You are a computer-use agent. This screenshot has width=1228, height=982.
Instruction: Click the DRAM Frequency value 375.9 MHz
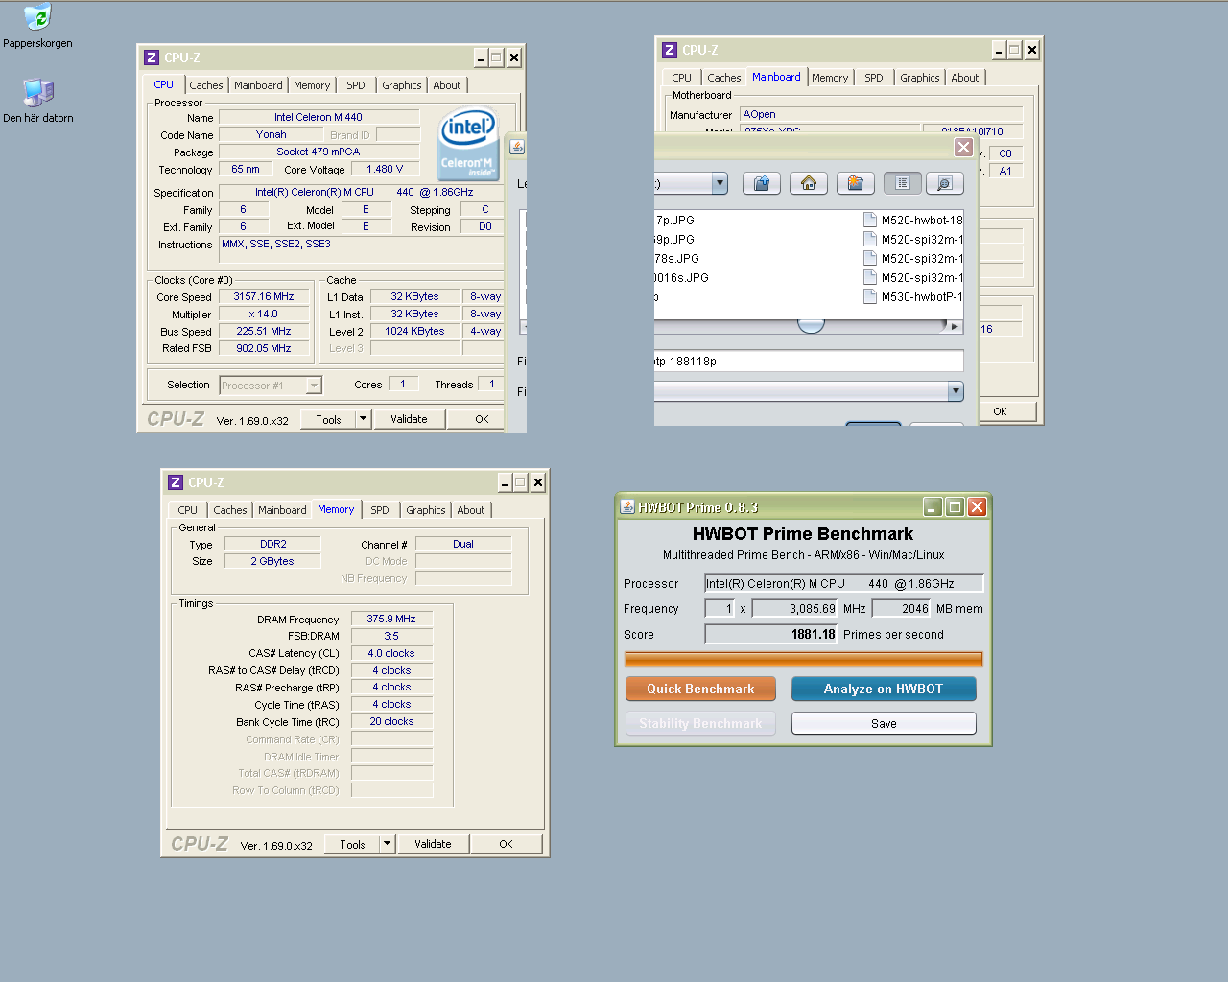pos(391,620)
